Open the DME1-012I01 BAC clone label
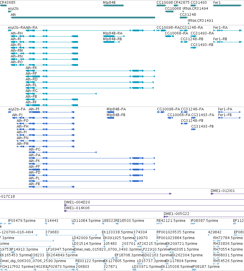Viewport: 244px width, 271px height. click(222, 191)
